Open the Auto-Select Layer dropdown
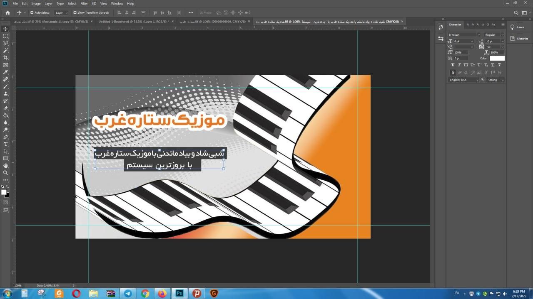Viewport: 533px width, 299px height. [62, 13]
